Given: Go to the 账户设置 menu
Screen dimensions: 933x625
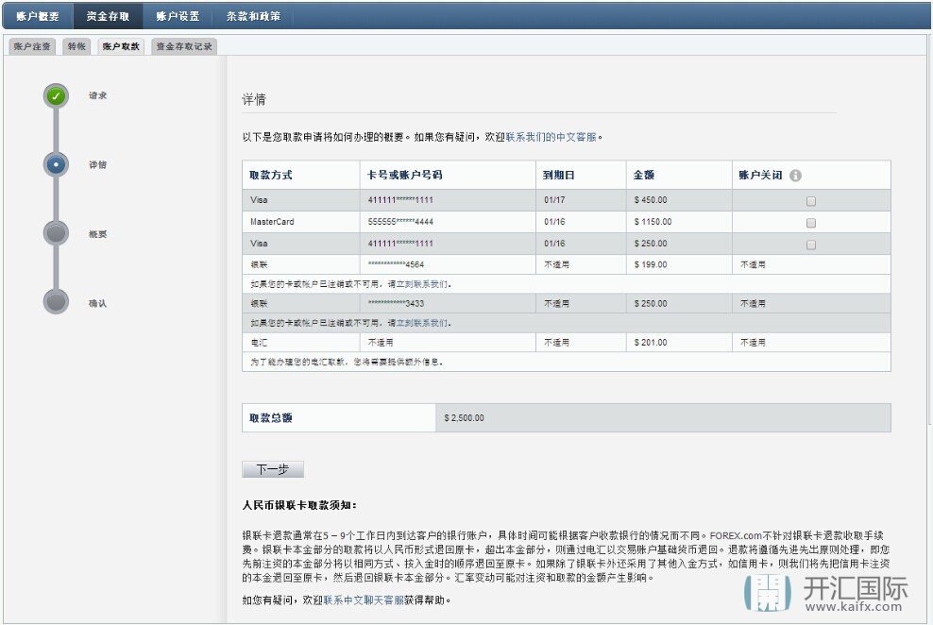Looking at the screenshot, I should pos(178,16).
